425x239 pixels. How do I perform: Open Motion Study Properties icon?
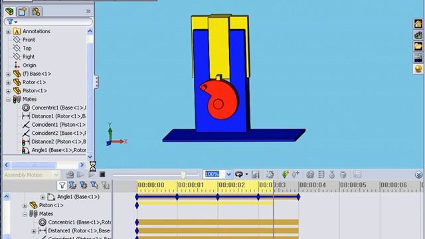(x=357, y=175)
